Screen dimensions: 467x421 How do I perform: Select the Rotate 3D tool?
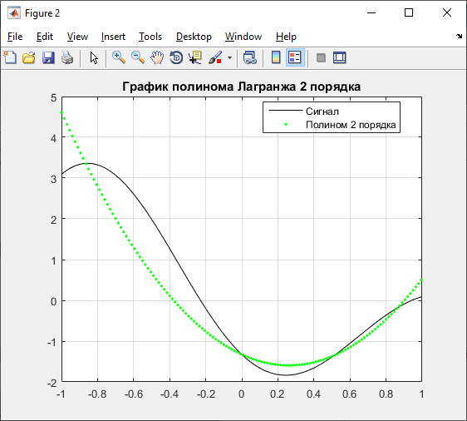pyautogui.click(x=176, y=57)
